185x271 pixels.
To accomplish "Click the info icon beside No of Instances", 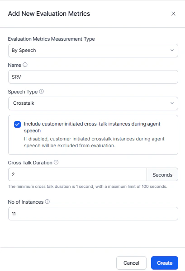I will (x=47, y=201).
